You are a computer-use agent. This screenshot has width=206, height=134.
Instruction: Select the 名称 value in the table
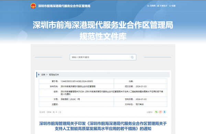pyautogui.click(x=112, y=93)
